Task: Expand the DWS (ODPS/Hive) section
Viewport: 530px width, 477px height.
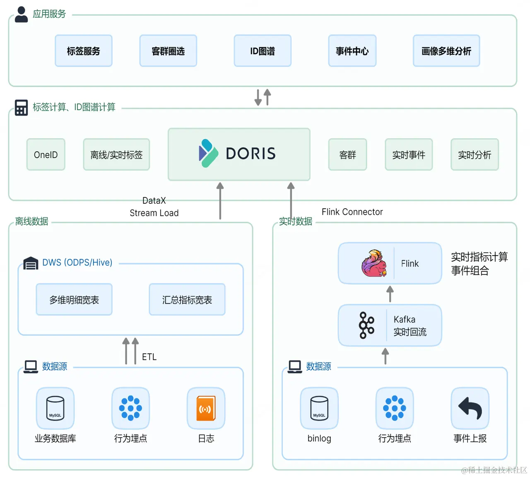Action: point(77,263)
